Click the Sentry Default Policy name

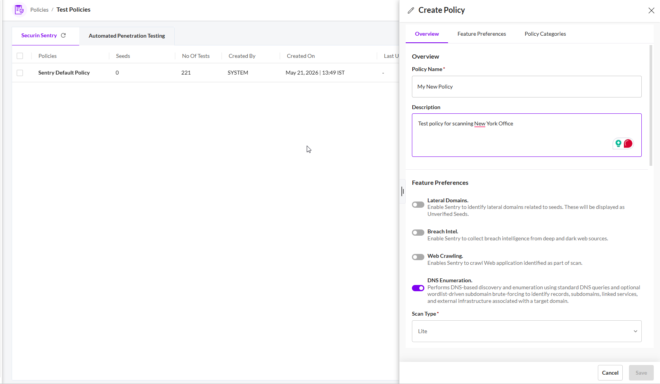pos(64,73)
